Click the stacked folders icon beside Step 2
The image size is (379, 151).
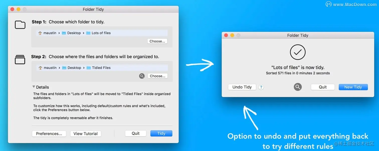(20, 60)
